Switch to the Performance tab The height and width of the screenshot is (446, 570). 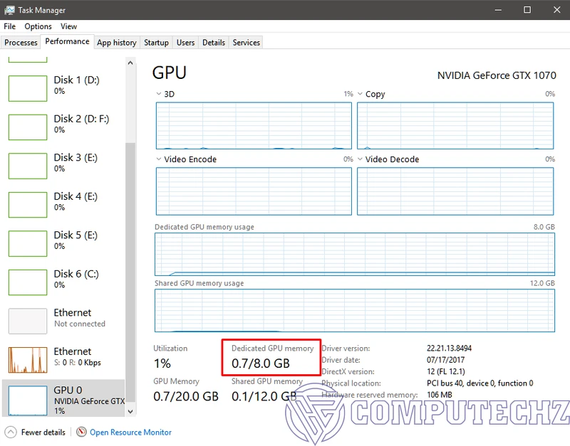(67, 41)
